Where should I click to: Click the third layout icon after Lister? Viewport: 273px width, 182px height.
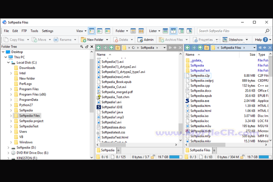(181, 31)
